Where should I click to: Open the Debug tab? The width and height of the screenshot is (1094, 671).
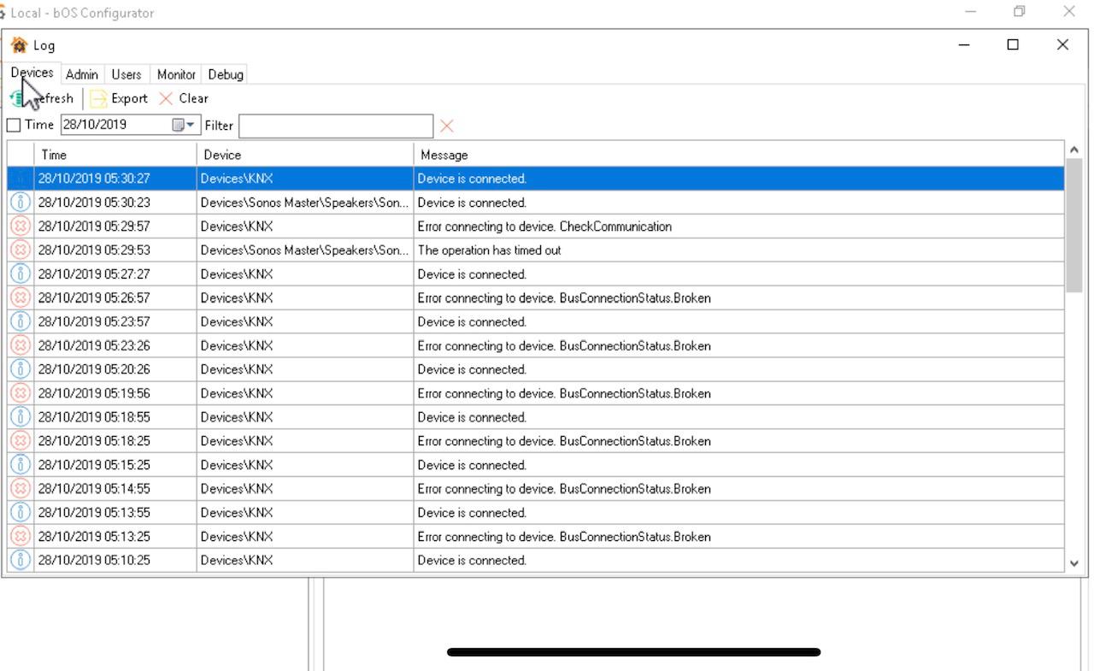(226, 74)
